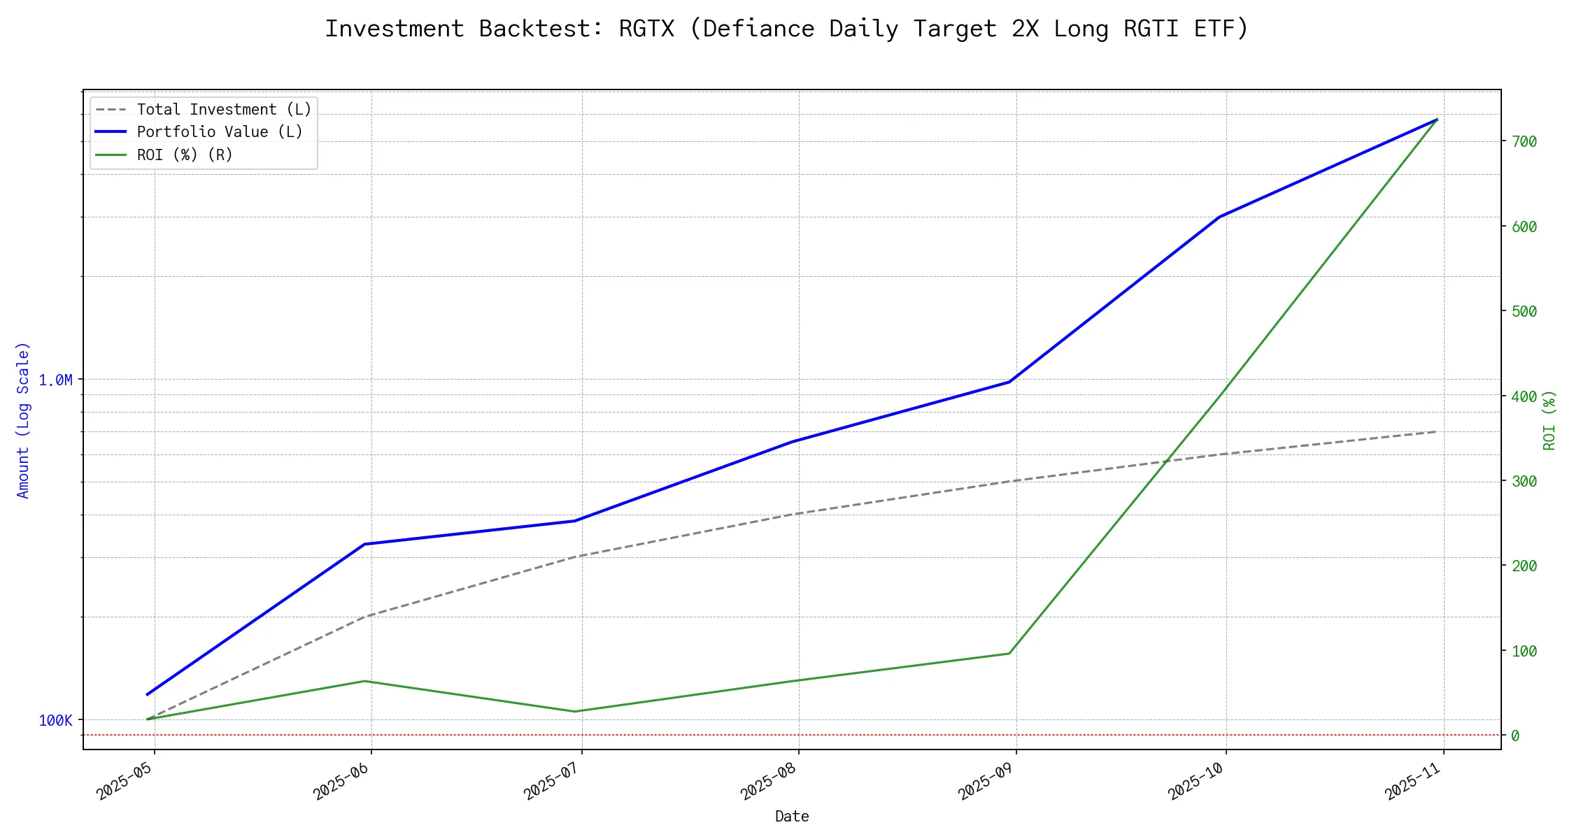Click the ROI (%) right axis title
Image resolution: width=1574 pixels, height=839 pixels.
(1550, 420)
